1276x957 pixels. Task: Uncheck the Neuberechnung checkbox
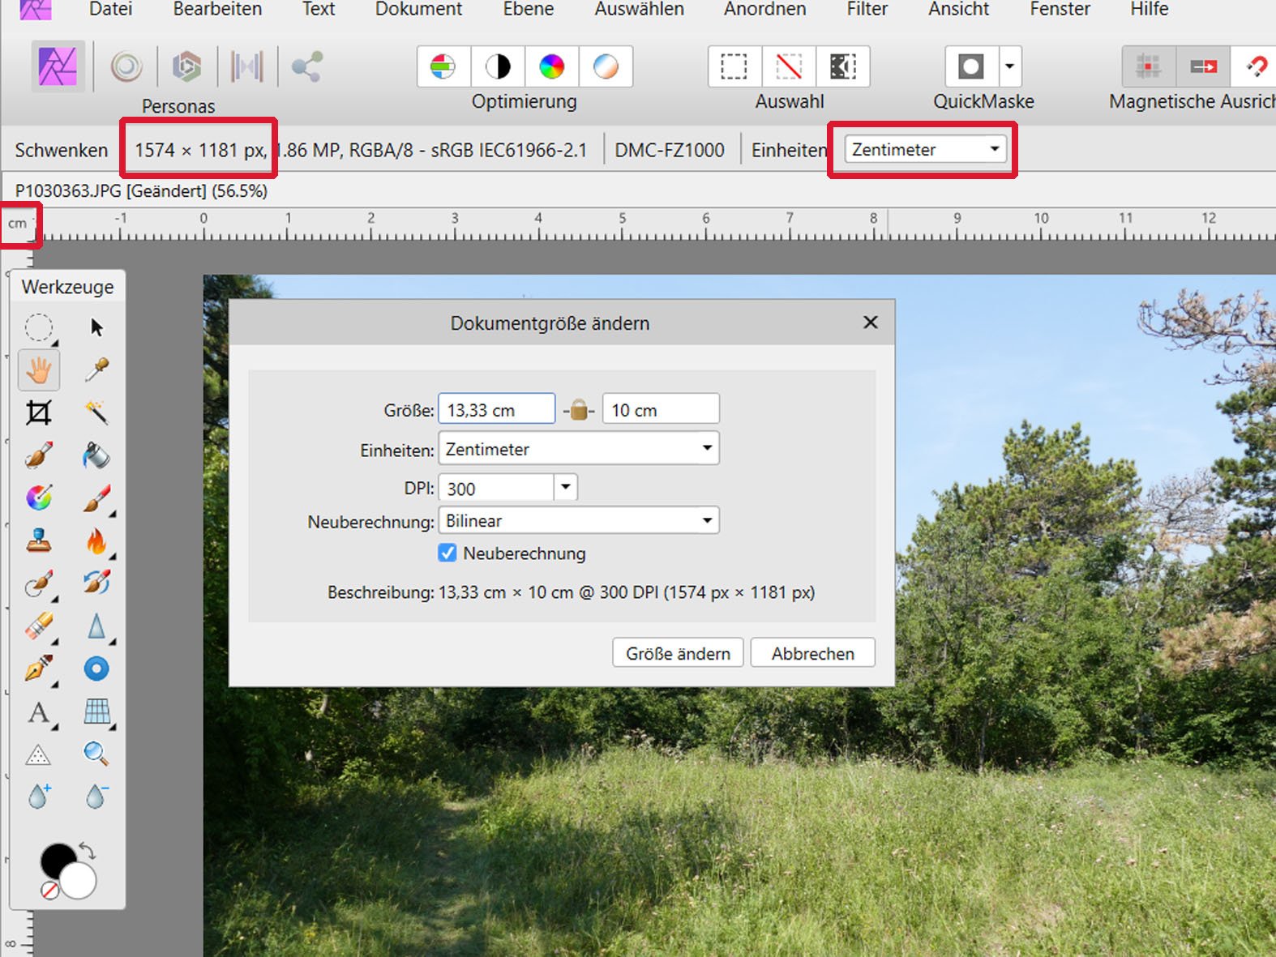tap(447, 553)
